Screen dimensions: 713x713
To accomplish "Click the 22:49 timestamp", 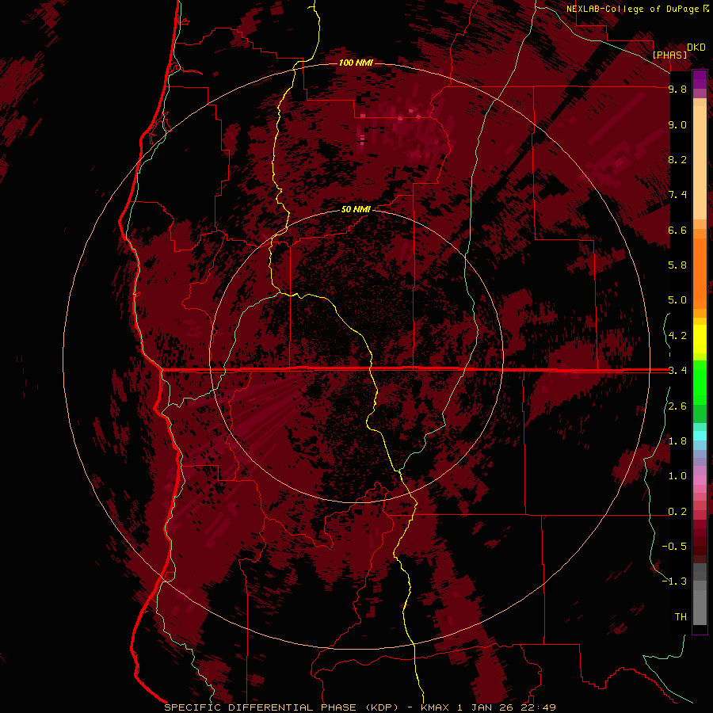I will tap(540, 707).
